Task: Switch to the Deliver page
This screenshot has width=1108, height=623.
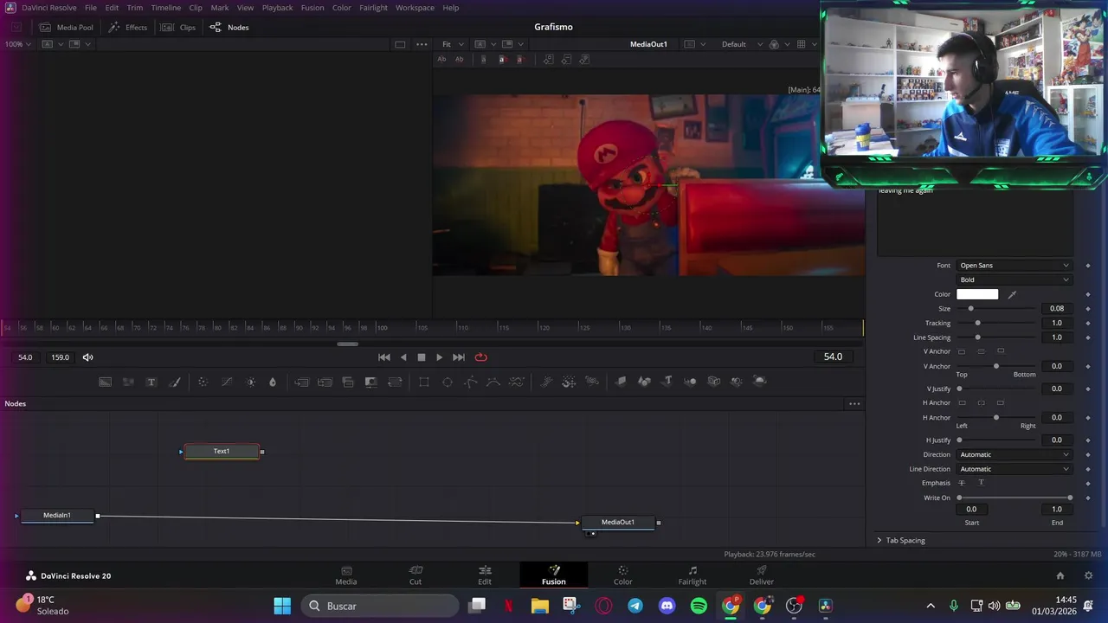Action: pos(762,575)
